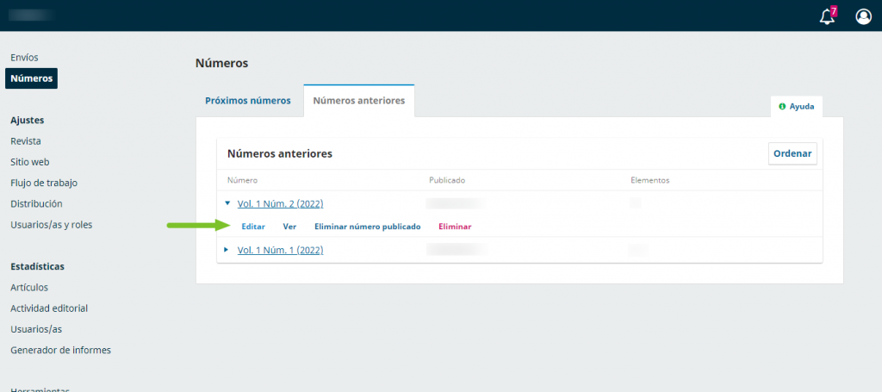Select the Números anteriores tab
The height and width of the screenshot is (392, 882).
point(359,101)
